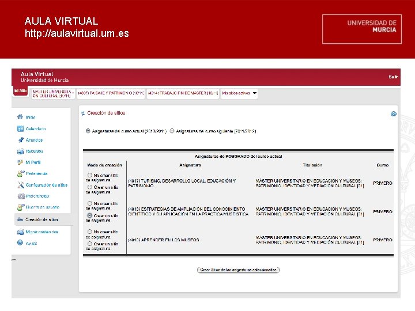Click the help icon at panel top right
415x311 pixels.
click(x=394, y=113)
